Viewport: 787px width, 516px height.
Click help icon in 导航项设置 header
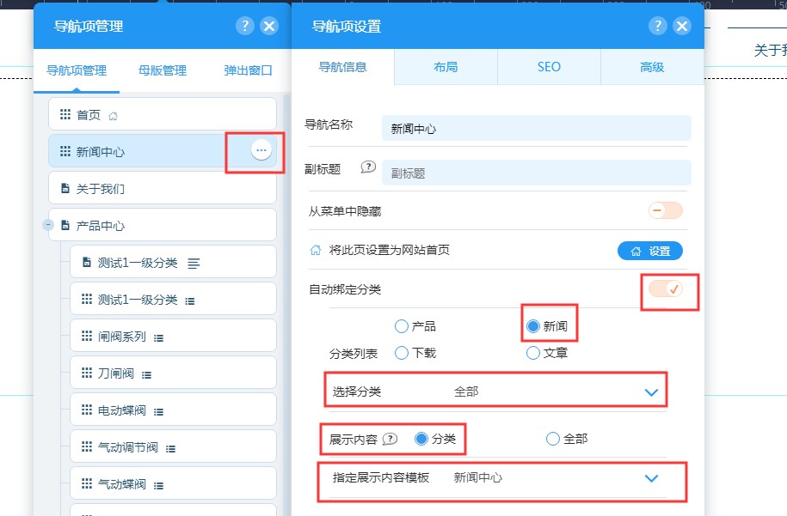(657, 26)
